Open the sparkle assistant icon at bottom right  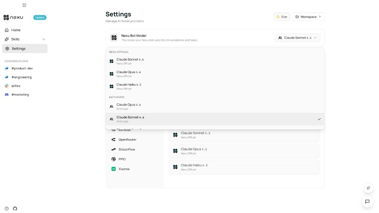point(368,188)
